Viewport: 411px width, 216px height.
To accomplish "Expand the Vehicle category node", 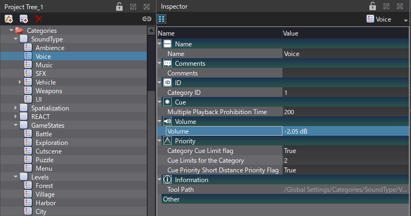I will coord(20,82).
